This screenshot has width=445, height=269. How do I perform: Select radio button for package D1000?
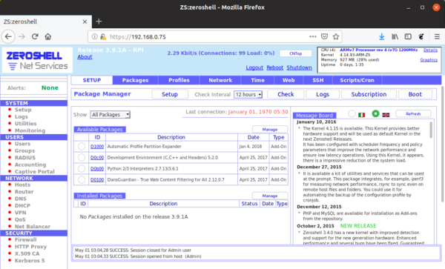pos(82,146)
